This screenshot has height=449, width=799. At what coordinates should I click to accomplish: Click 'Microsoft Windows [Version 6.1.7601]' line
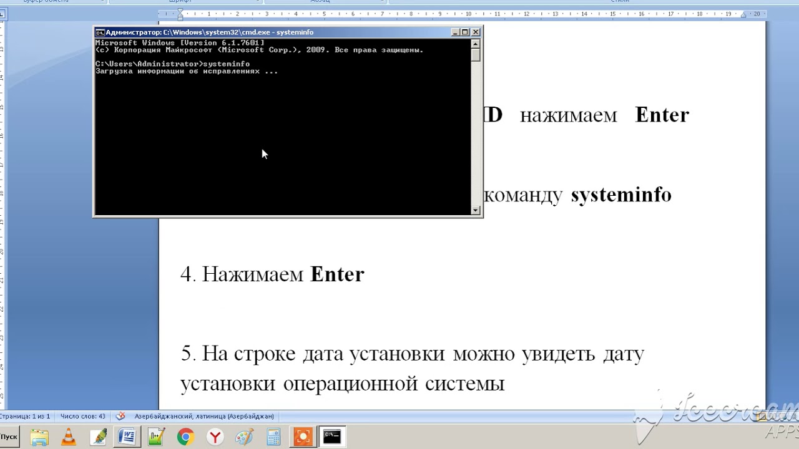[x=180, y=42]
